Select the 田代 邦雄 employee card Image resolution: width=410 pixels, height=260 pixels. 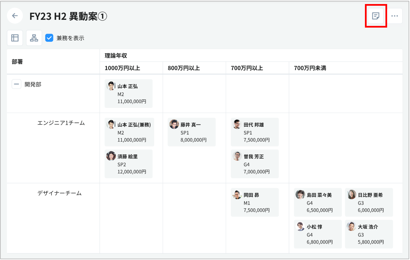click(x=255, y=132)
